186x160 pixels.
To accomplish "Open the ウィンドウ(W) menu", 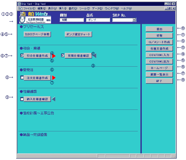I will click(x=112, y=9).
